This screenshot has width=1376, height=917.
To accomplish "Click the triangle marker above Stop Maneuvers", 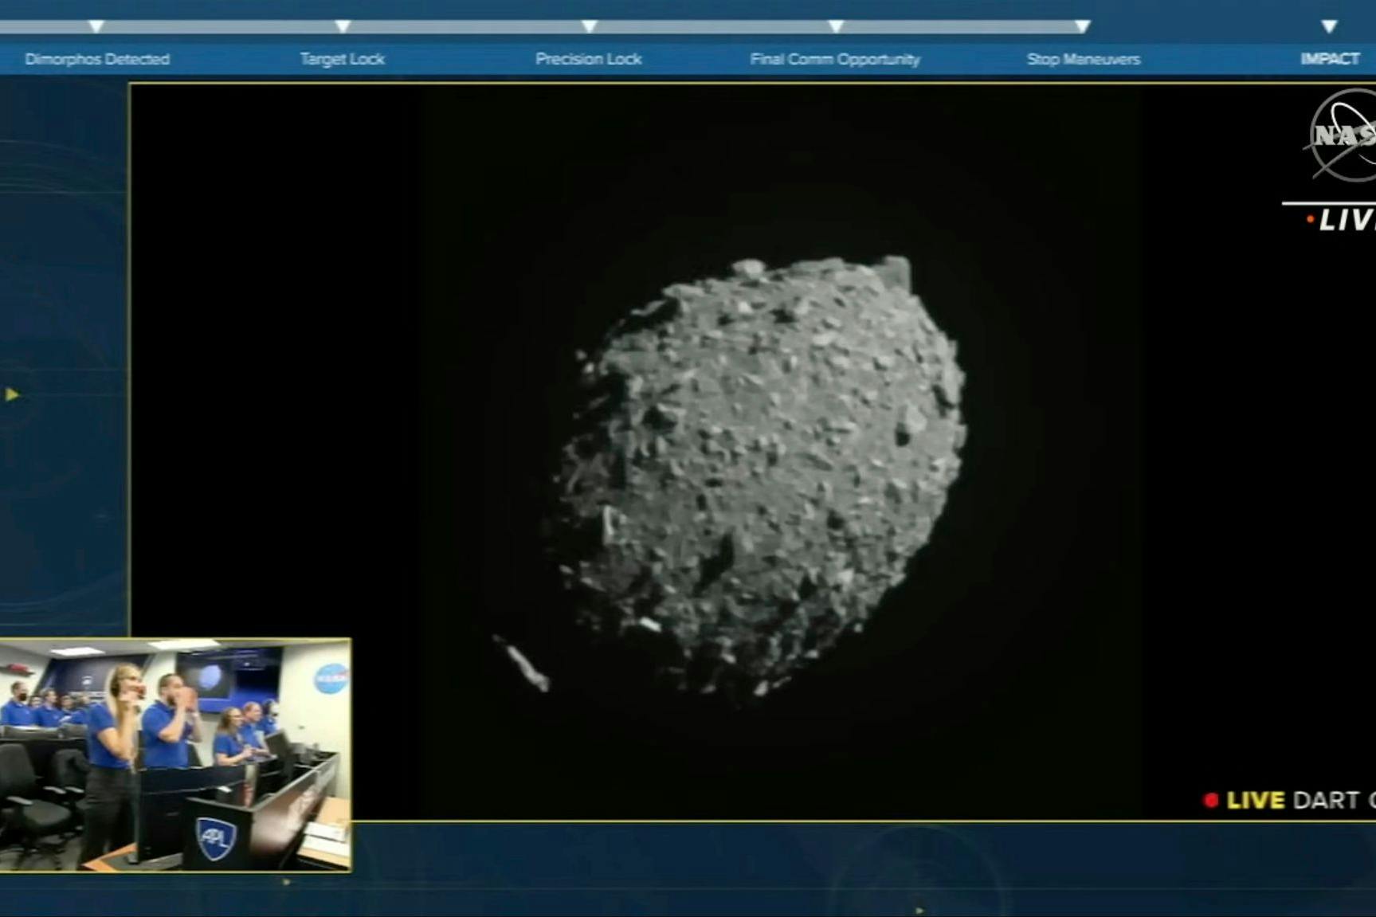I will click(x=1081, y=25).
